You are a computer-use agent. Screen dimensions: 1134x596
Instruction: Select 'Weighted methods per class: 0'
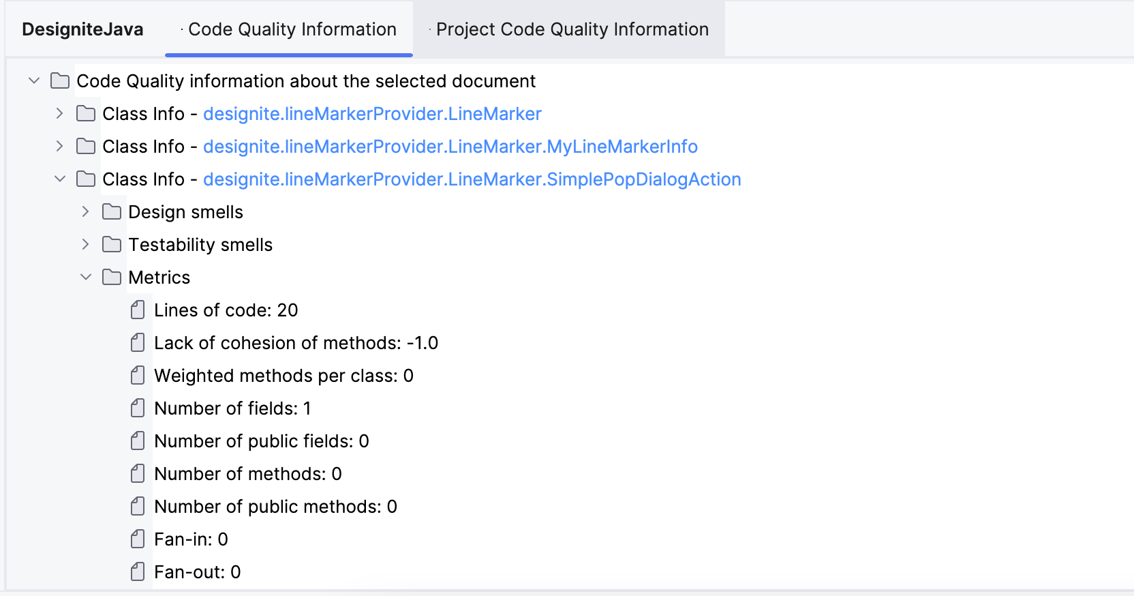point(284,376)
